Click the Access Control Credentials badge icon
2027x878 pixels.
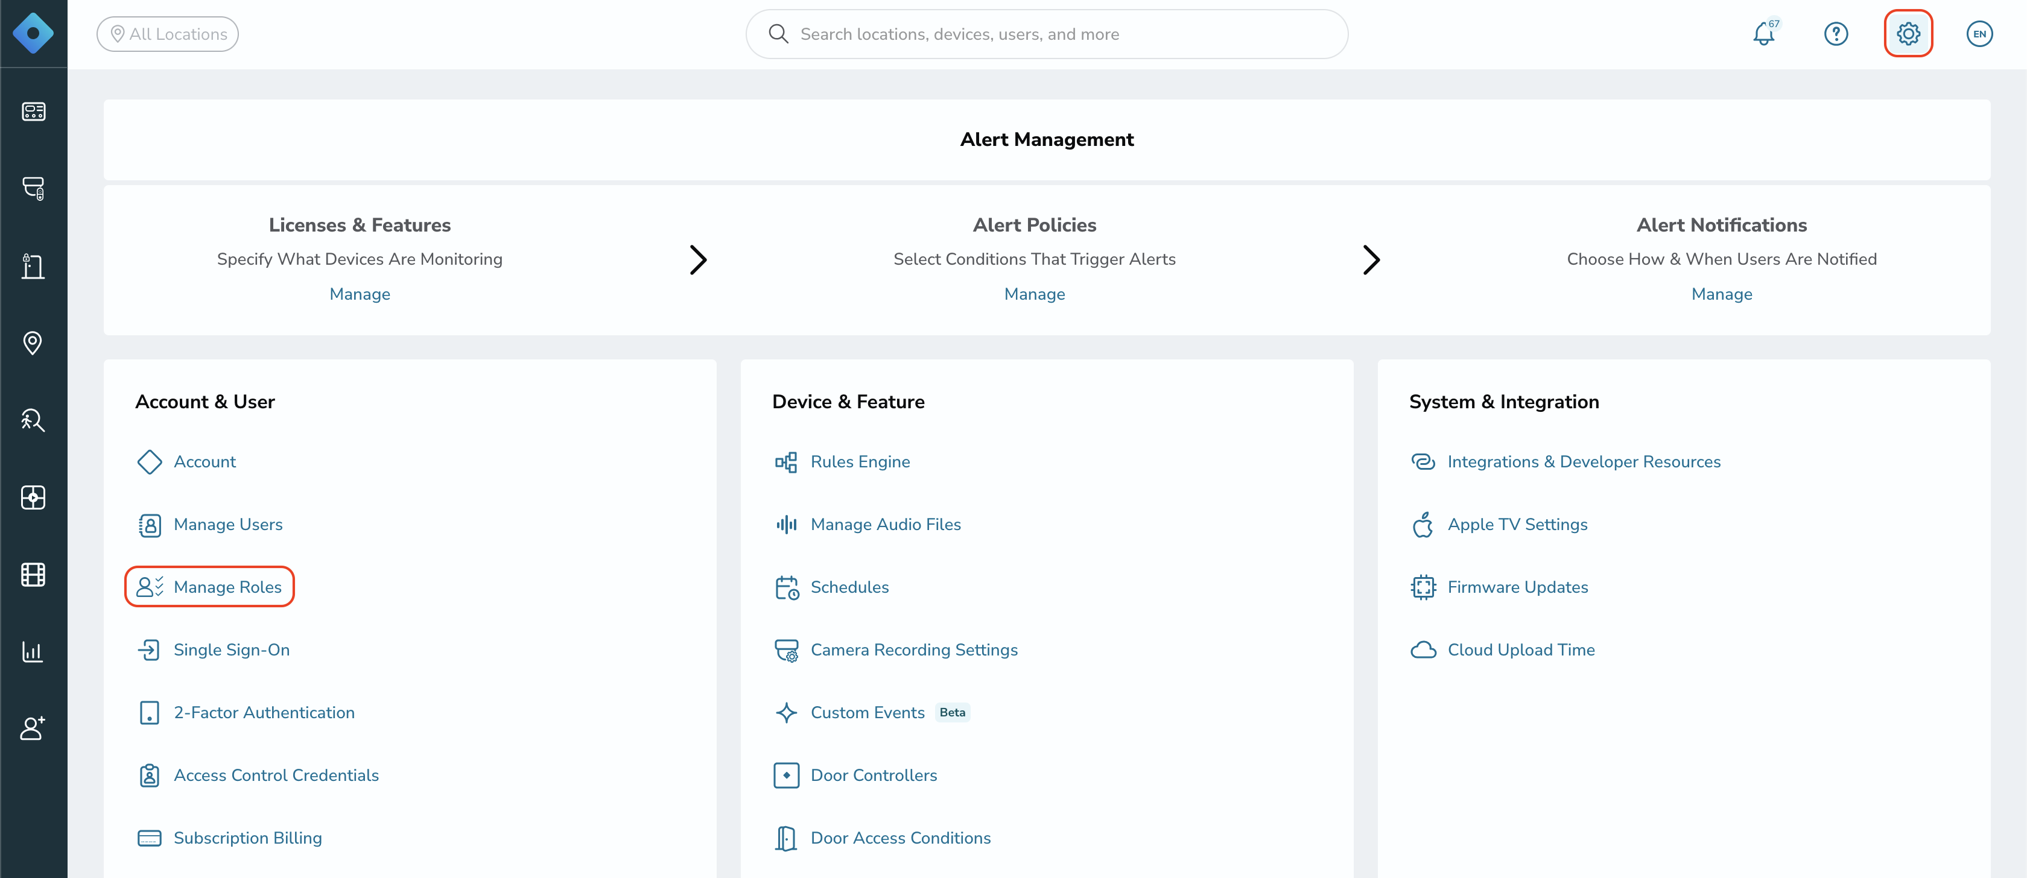point(150,775)
